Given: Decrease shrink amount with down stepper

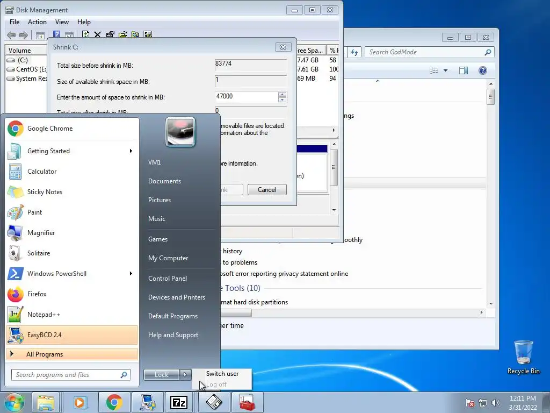Looking at the screenshot, I should click(282, 99).
